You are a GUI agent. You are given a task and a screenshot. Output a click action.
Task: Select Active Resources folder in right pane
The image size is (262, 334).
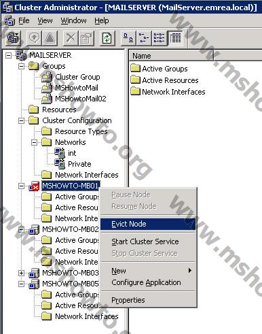pyautogui.click(x=170, y=80)
